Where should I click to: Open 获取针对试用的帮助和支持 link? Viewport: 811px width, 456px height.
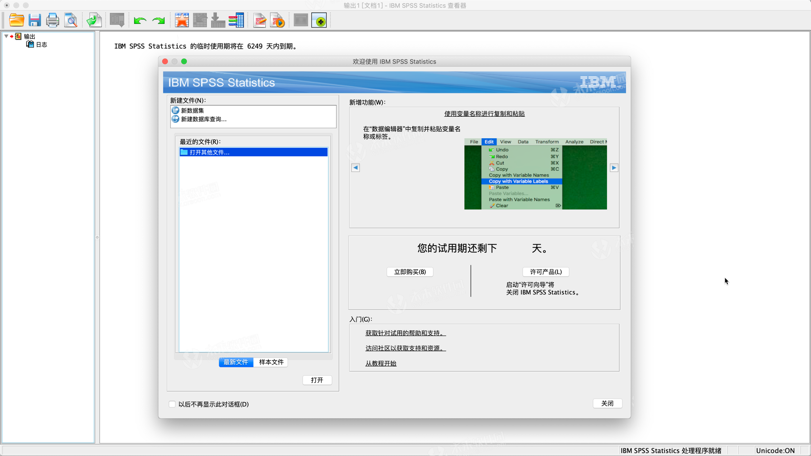point(405,333)
